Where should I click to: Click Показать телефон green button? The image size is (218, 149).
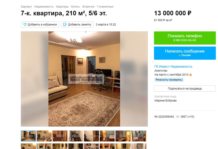(185, 38)
